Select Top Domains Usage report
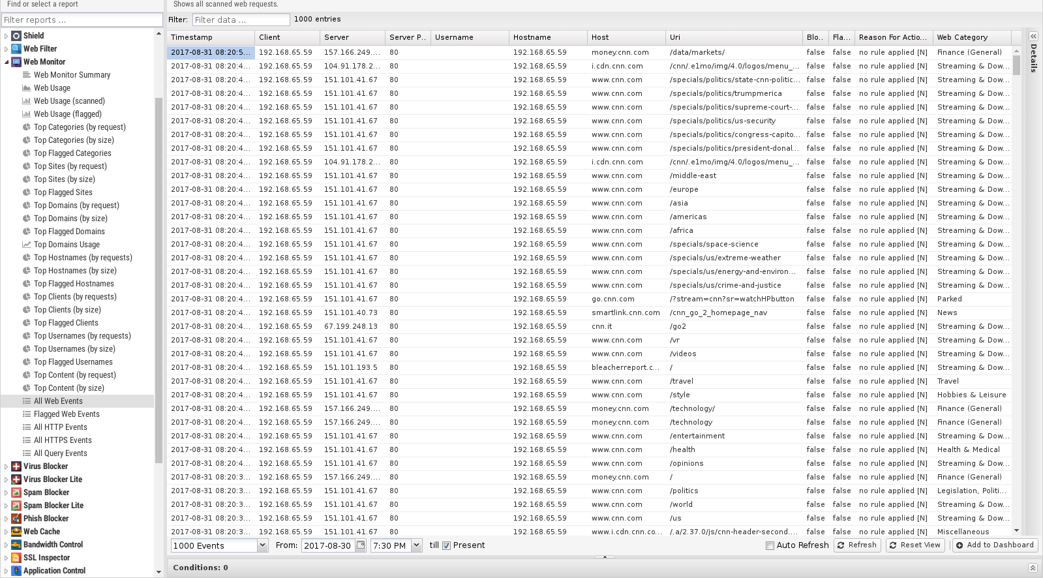The width and height of the screenshot is (1043, 578). [67, 245]
